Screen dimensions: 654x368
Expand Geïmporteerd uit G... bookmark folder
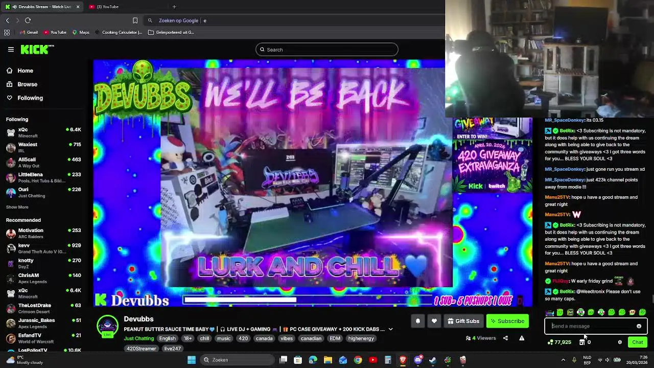[x=171, y=32]
